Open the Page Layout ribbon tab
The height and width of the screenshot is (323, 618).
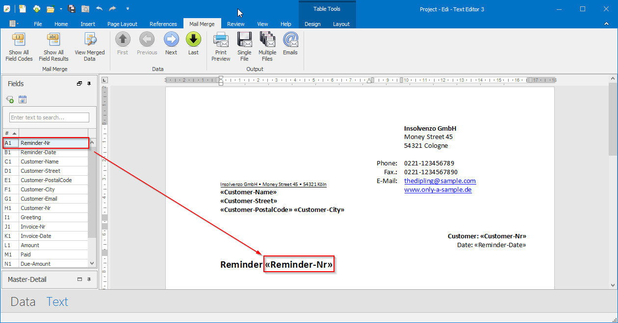point(122,24)
